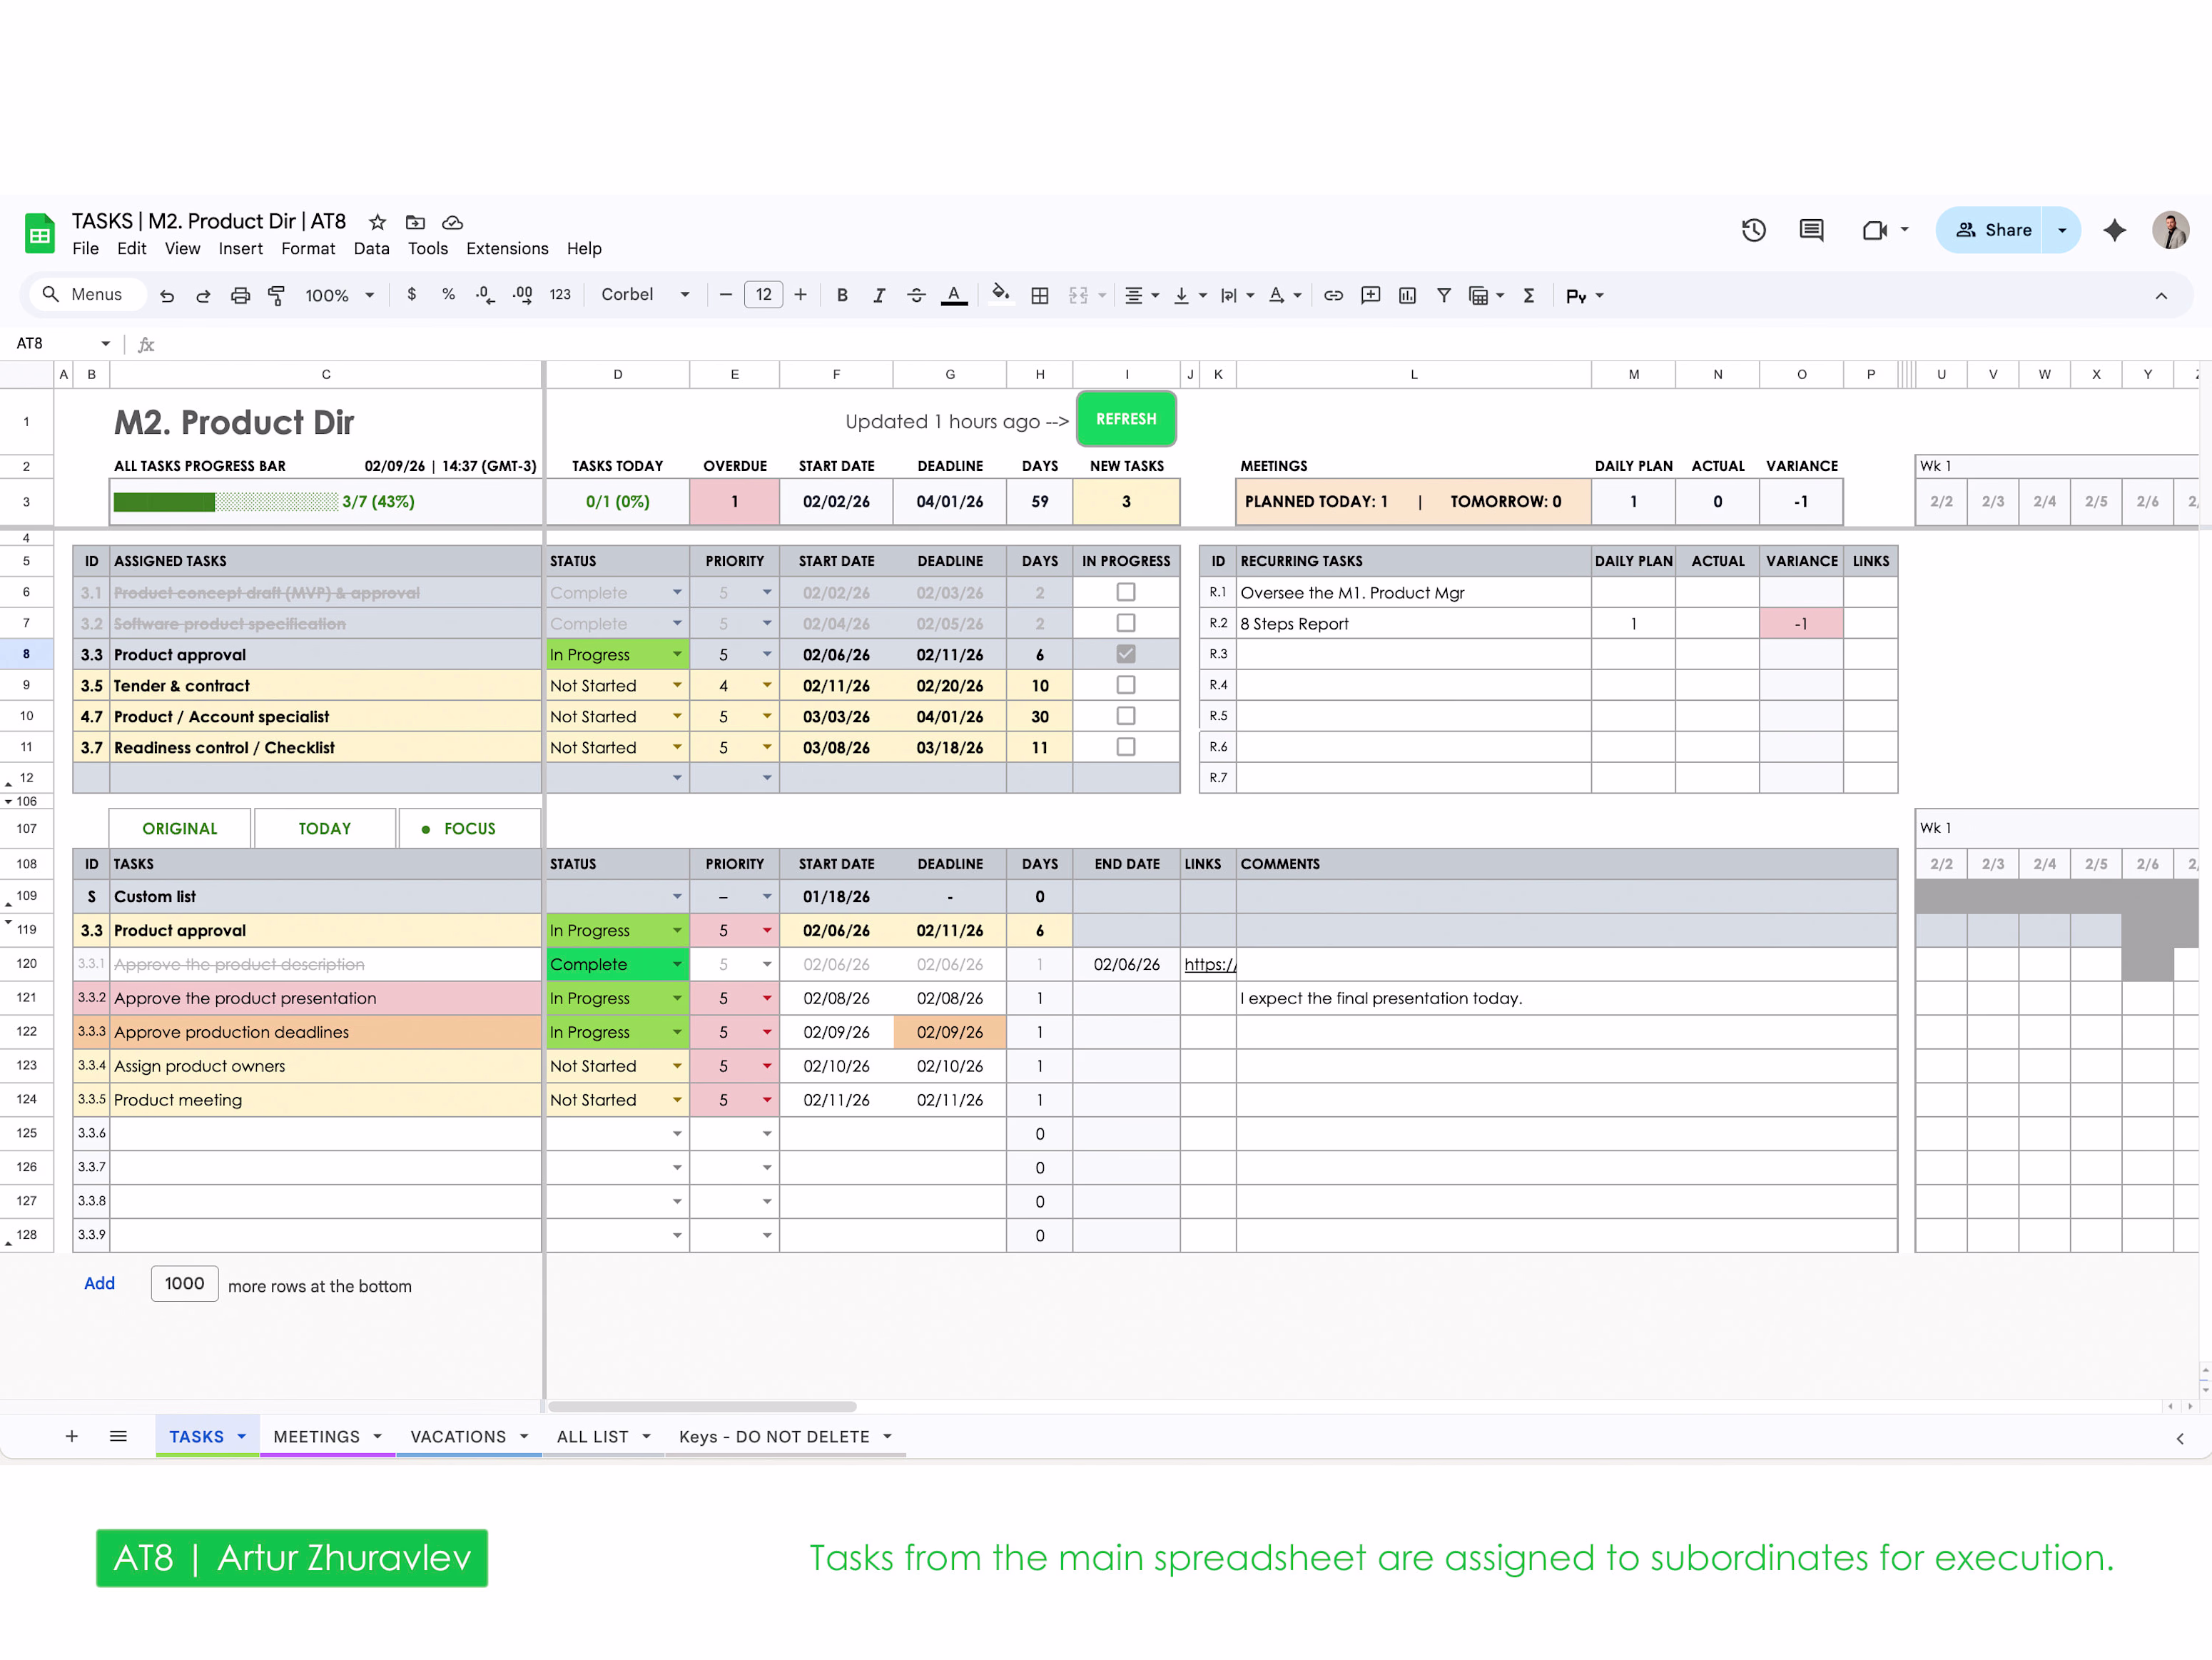Click the paint format roller icon
The width and height of the screenshot is (2212, 1660).
tap(277, 295)
